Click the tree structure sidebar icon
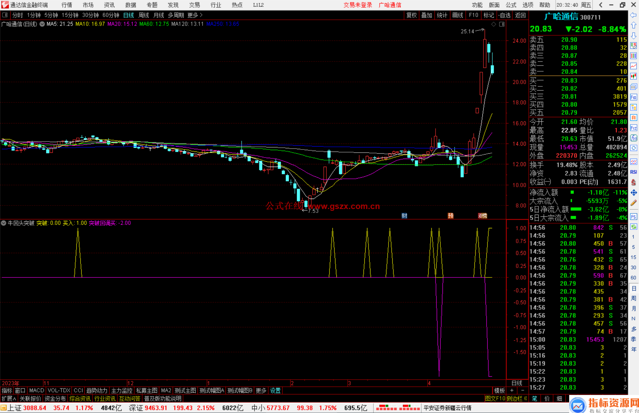The height and width of the screenshot is (413, 639). tap(633, 107)
